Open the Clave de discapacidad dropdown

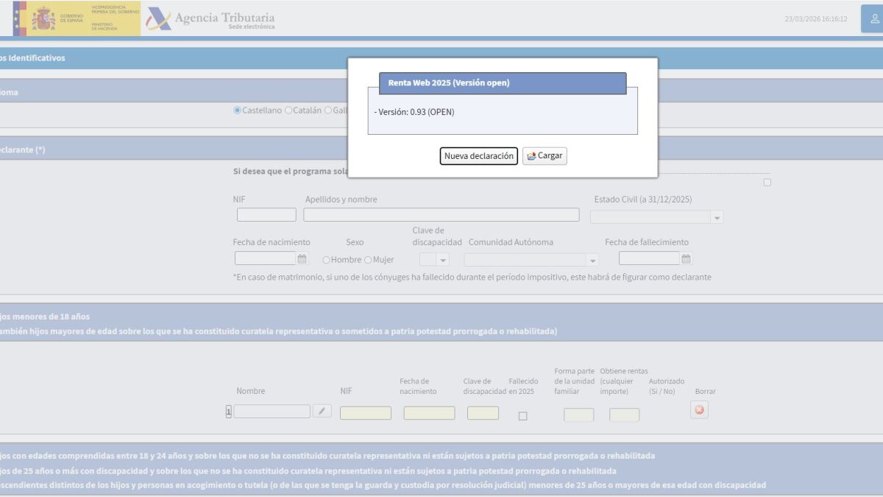tap(434, 260)
